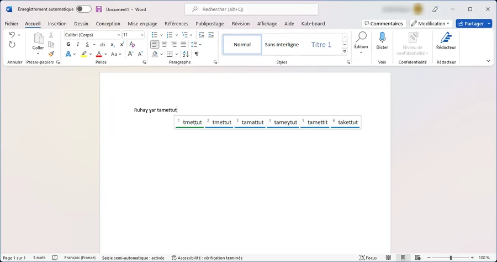Open the Références tab
The height and width of the screenshot is (262, 497).
pos(176,23)
